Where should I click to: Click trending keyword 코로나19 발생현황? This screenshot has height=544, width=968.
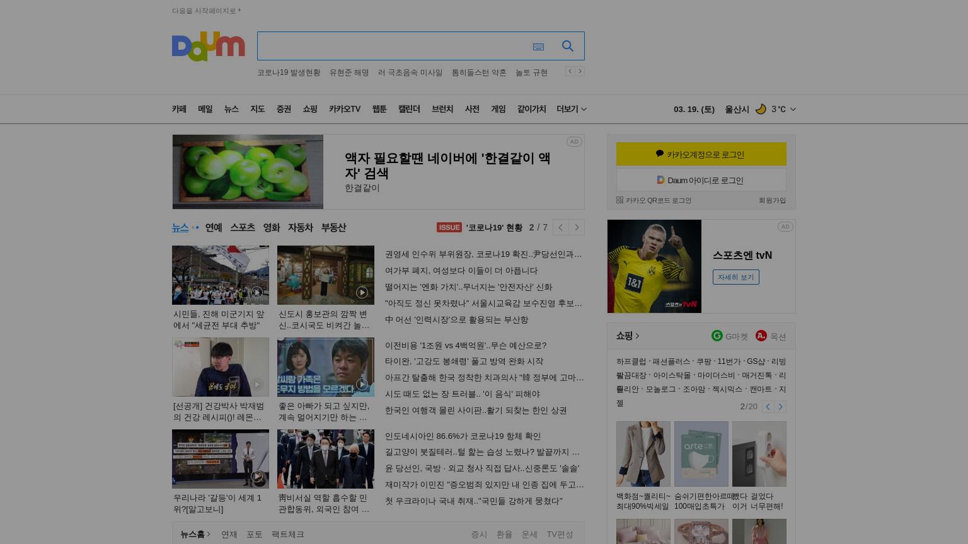coord(289,72)
